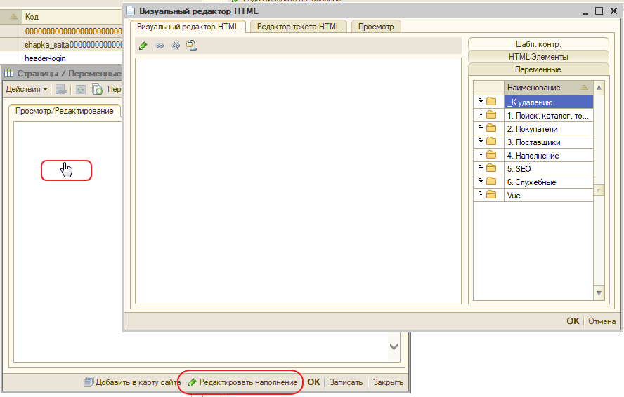This screenshot has width=624, height=397.
Task: Expand the 6. Служебные folder
Action: point(481,181)
